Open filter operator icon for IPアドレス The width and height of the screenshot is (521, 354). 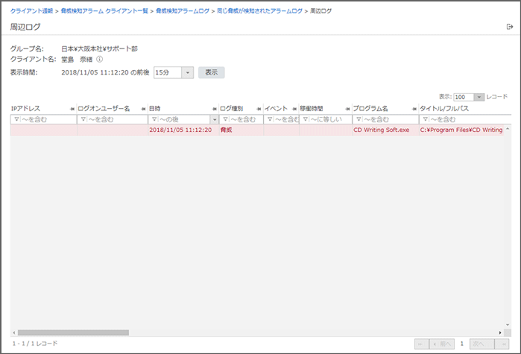16,119
